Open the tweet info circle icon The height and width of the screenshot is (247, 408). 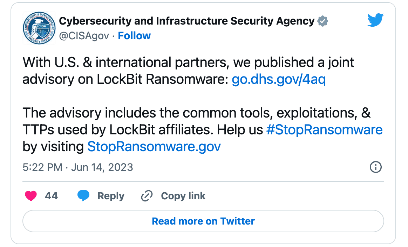[x=375, y=167]
